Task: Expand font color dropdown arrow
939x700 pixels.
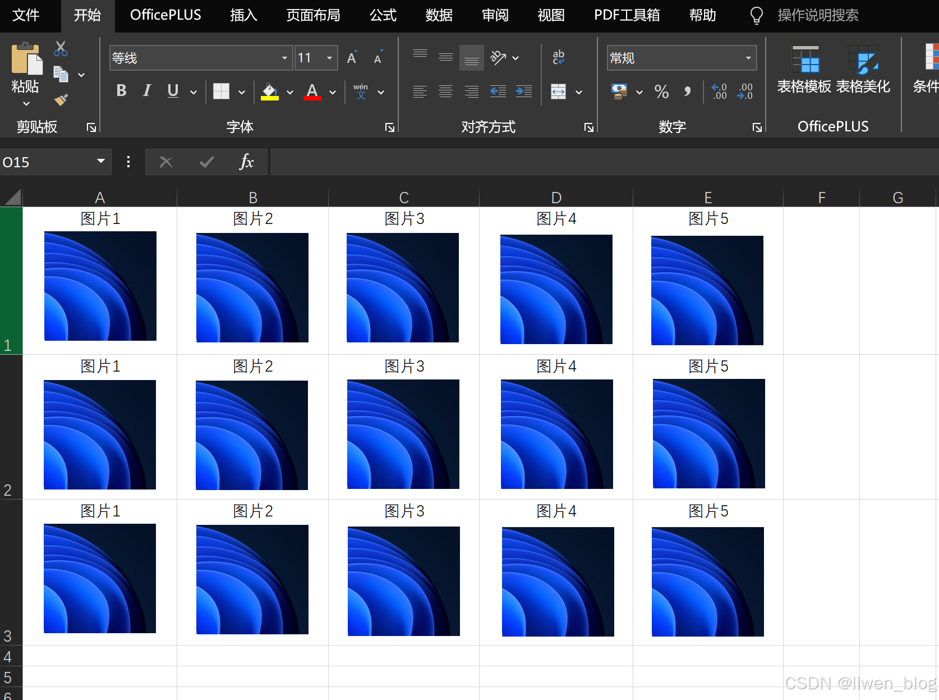Action: [x=333, y=92]
